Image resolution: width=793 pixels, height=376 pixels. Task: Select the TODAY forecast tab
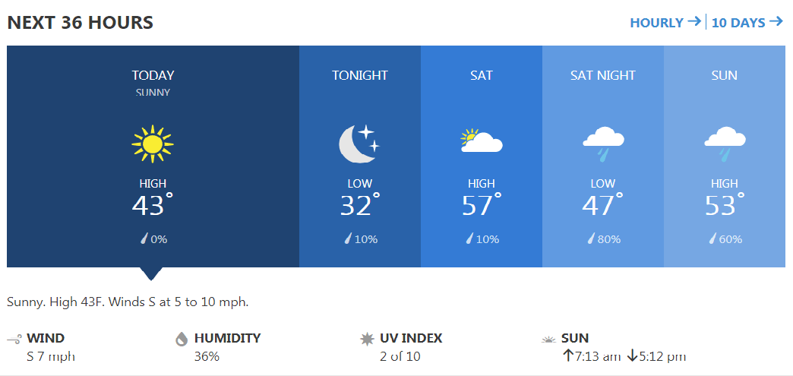(x=153, y=75)
